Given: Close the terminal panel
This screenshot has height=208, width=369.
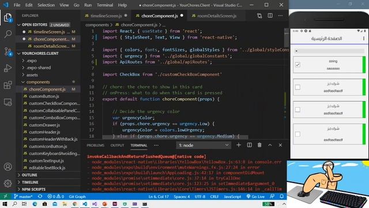Looking at the screenshot, I should coord(280,145).
